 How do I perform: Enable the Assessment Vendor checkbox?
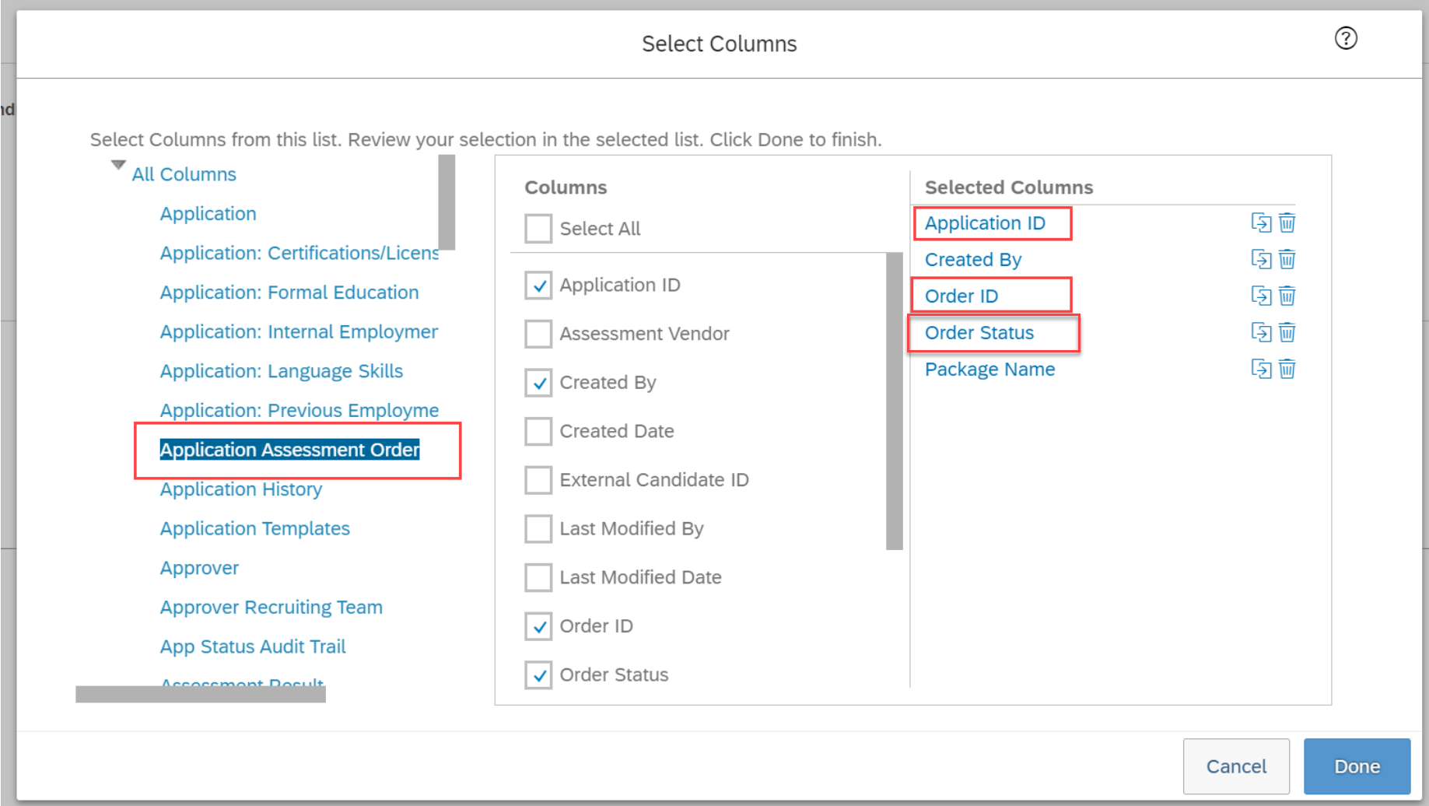(x=538, y=334)
